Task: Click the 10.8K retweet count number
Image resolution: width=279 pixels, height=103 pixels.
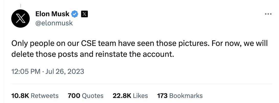Action: [x=20, y=96]
